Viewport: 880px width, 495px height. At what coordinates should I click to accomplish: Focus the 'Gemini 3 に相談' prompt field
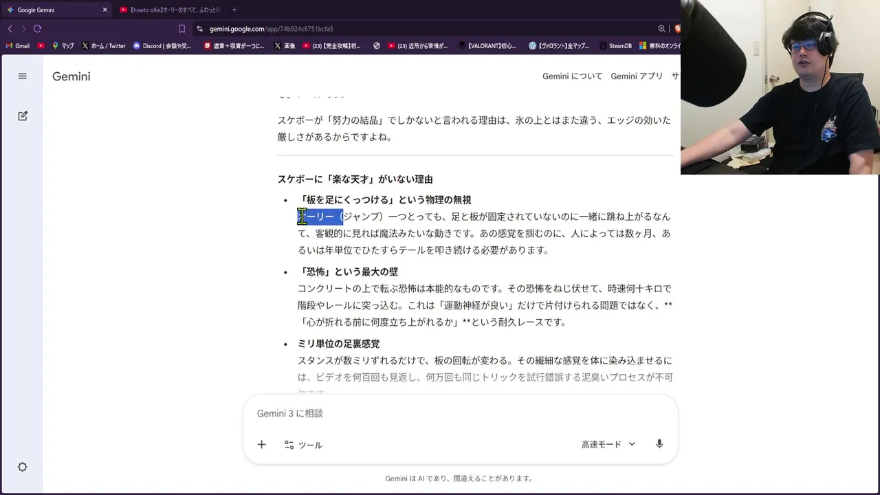click(x=460, y=413)
